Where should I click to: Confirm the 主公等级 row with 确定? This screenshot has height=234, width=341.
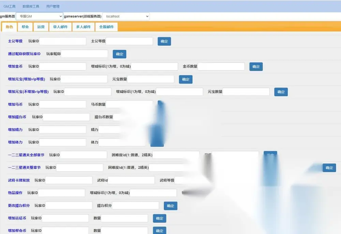coord(164,41)
